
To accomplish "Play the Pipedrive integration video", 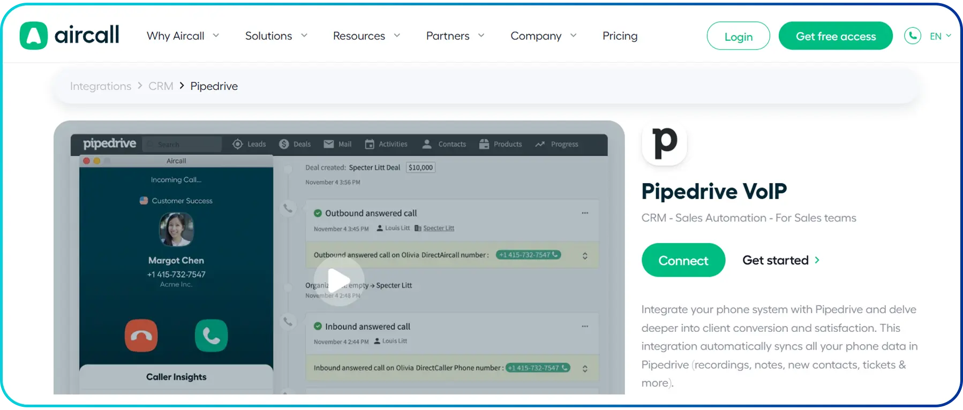I will point(338,280).
